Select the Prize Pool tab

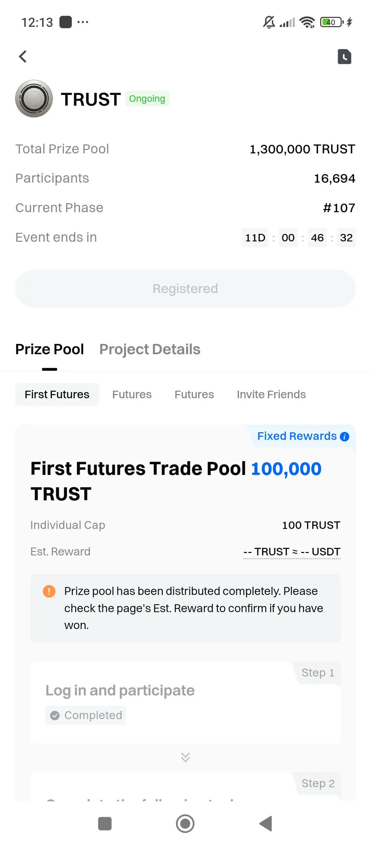click(x=49, y=349)
